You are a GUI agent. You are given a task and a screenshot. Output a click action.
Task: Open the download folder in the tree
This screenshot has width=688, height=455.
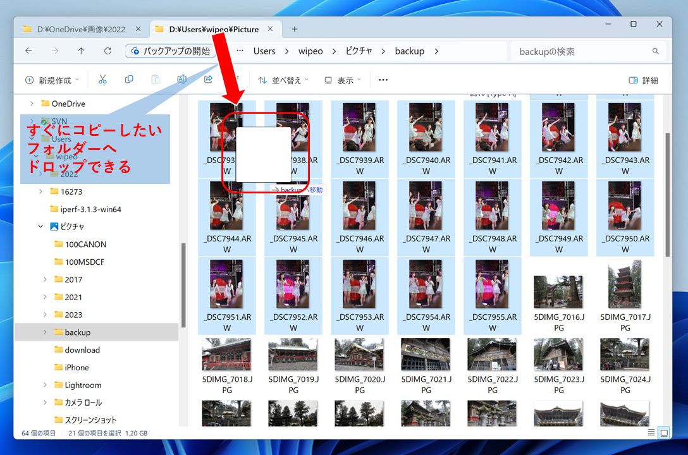tap(82, 350)
